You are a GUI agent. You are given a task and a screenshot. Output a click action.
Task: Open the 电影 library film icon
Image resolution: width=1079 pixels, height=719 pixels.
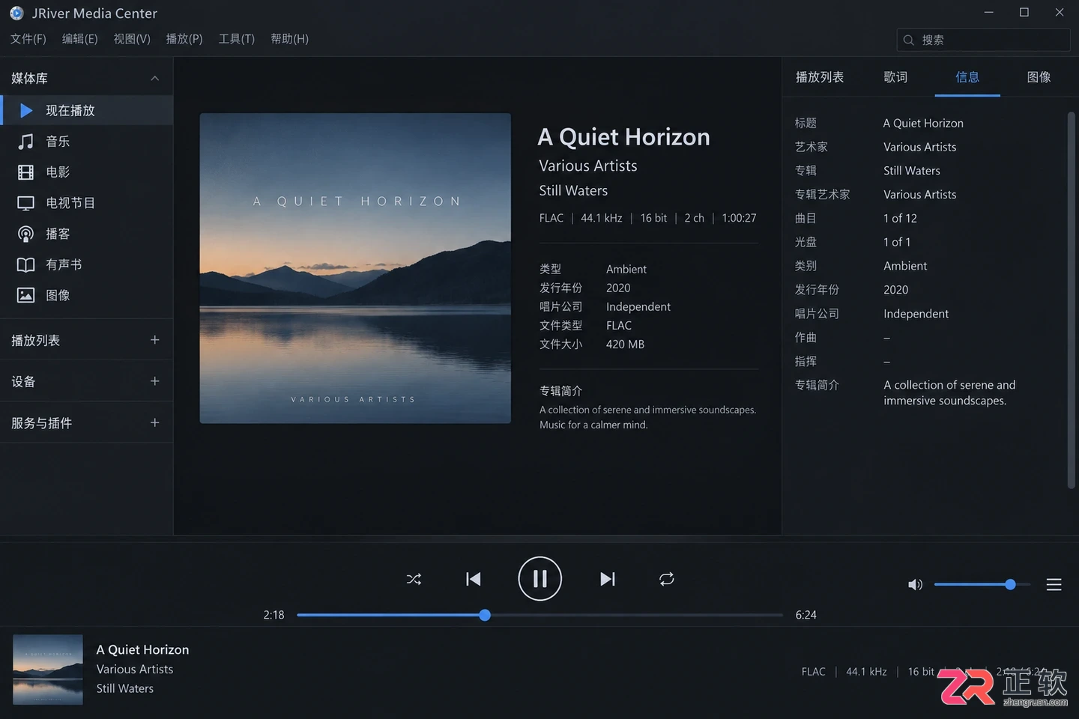pyautogui.click(x=25, y=172)
